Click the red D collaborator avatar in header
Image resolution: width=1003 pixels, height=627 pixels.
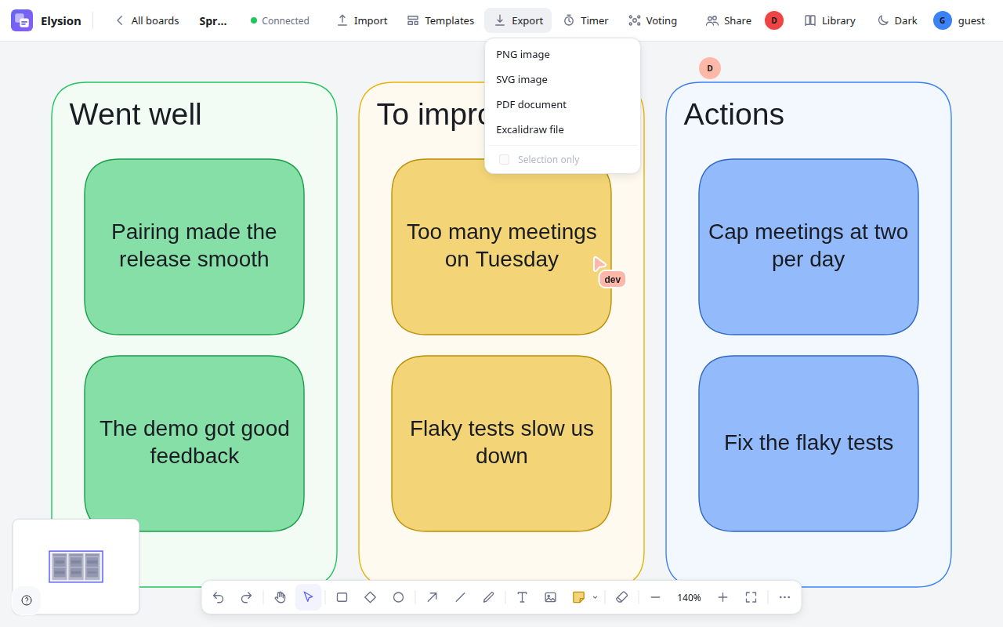coord(774,20)
